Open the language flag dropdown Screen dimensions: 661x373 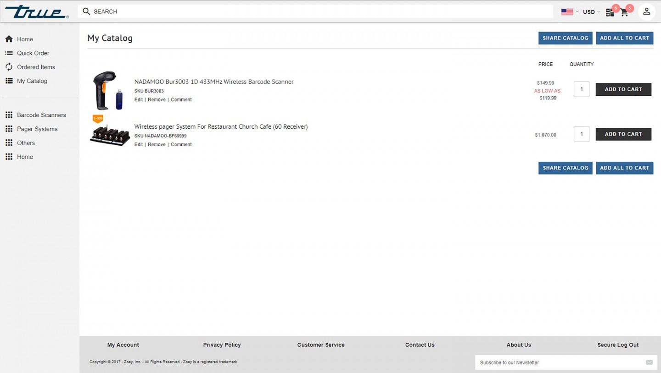[569, 11]
